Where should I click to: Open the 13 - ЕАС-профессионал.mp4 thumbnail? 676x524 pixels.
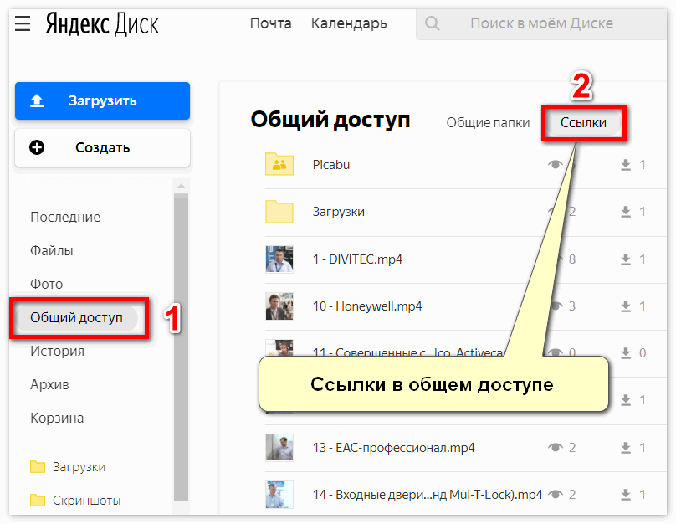(279, 448)
